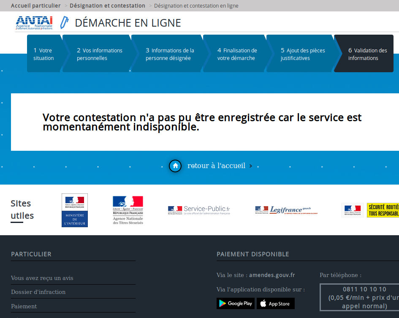Screen dimensions: 399x318
Task: Click the Sites utiles heading
Action: pos(22,209)
